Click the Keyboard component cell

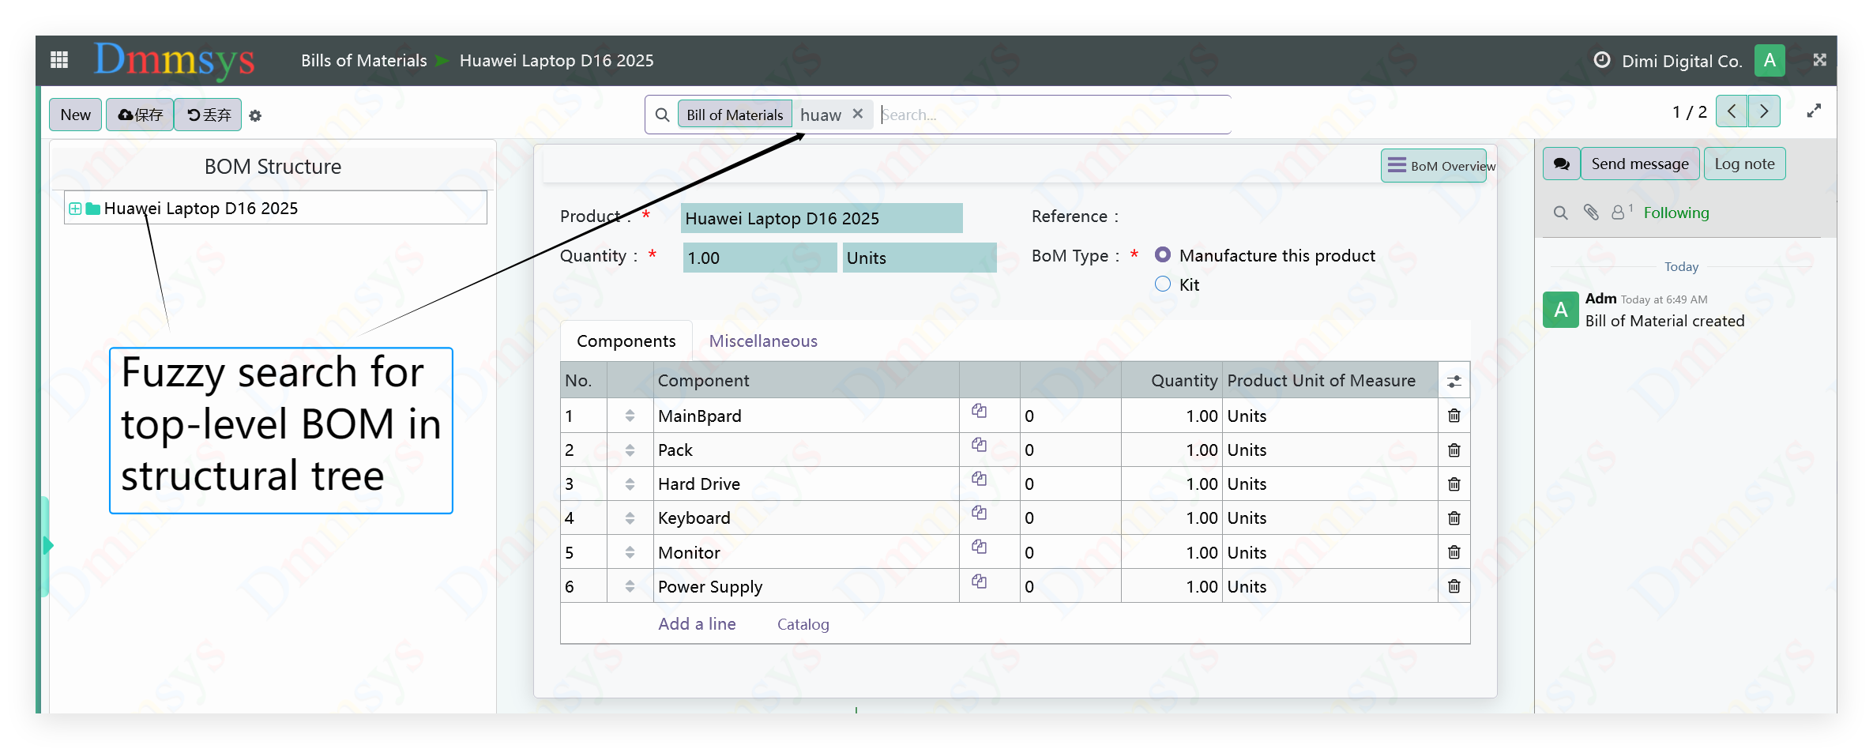(x=807, y=518)
